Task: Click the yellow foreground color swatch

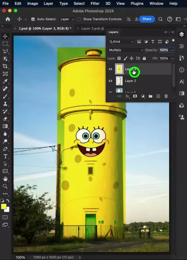Action: (4, 207)
